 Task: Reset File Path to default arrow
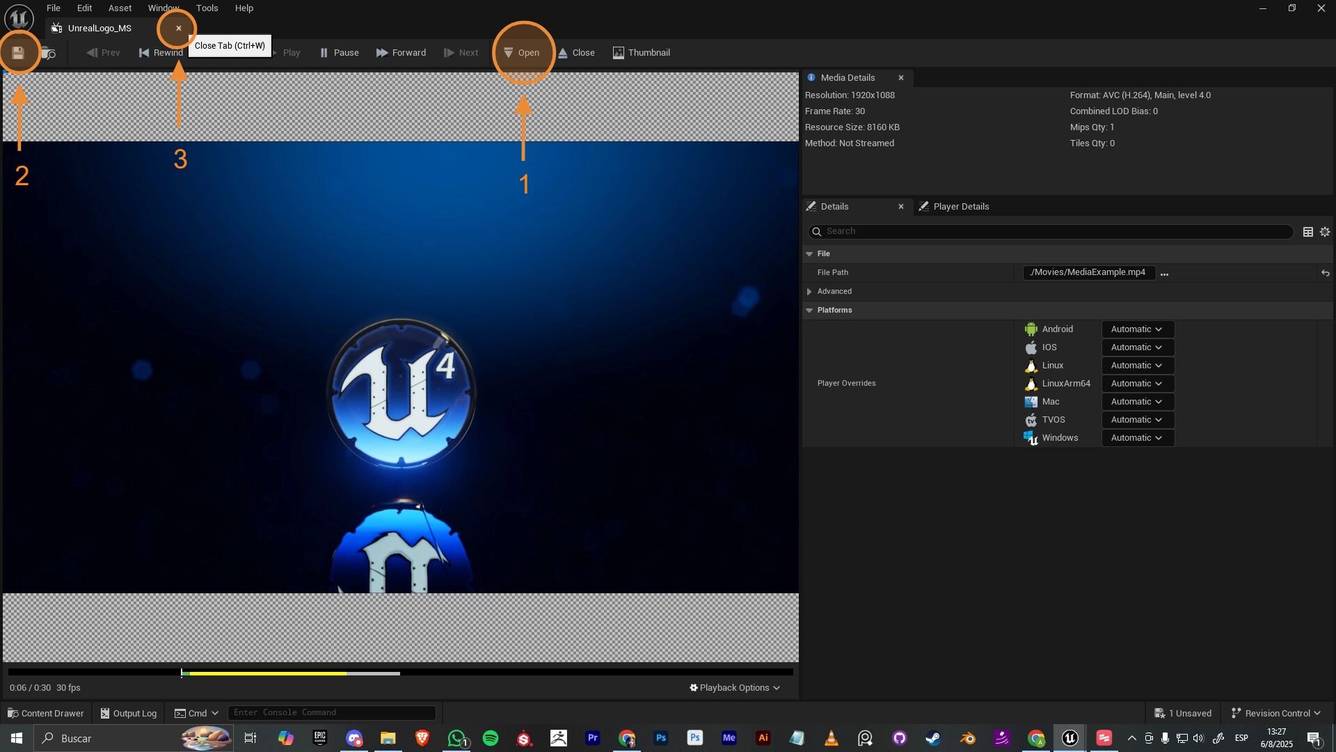1325,273
